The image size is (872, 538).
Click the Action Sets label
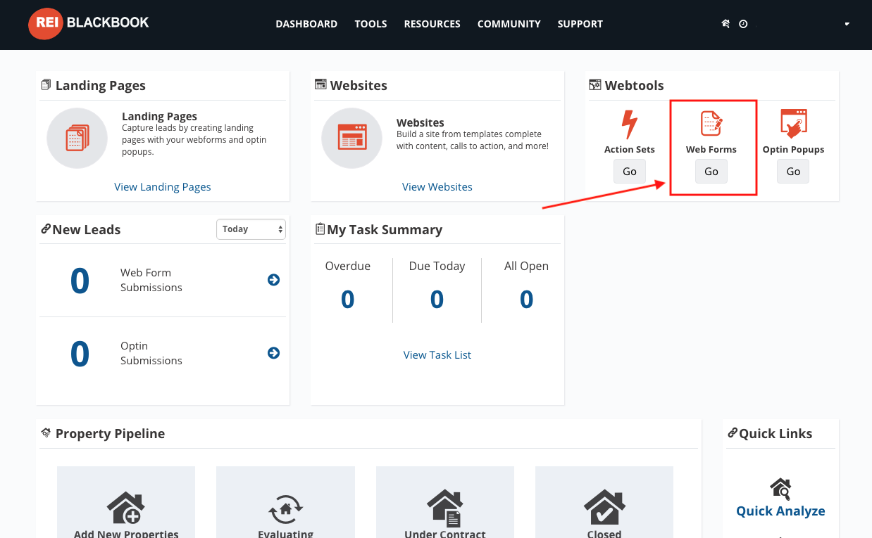(630, 150)
